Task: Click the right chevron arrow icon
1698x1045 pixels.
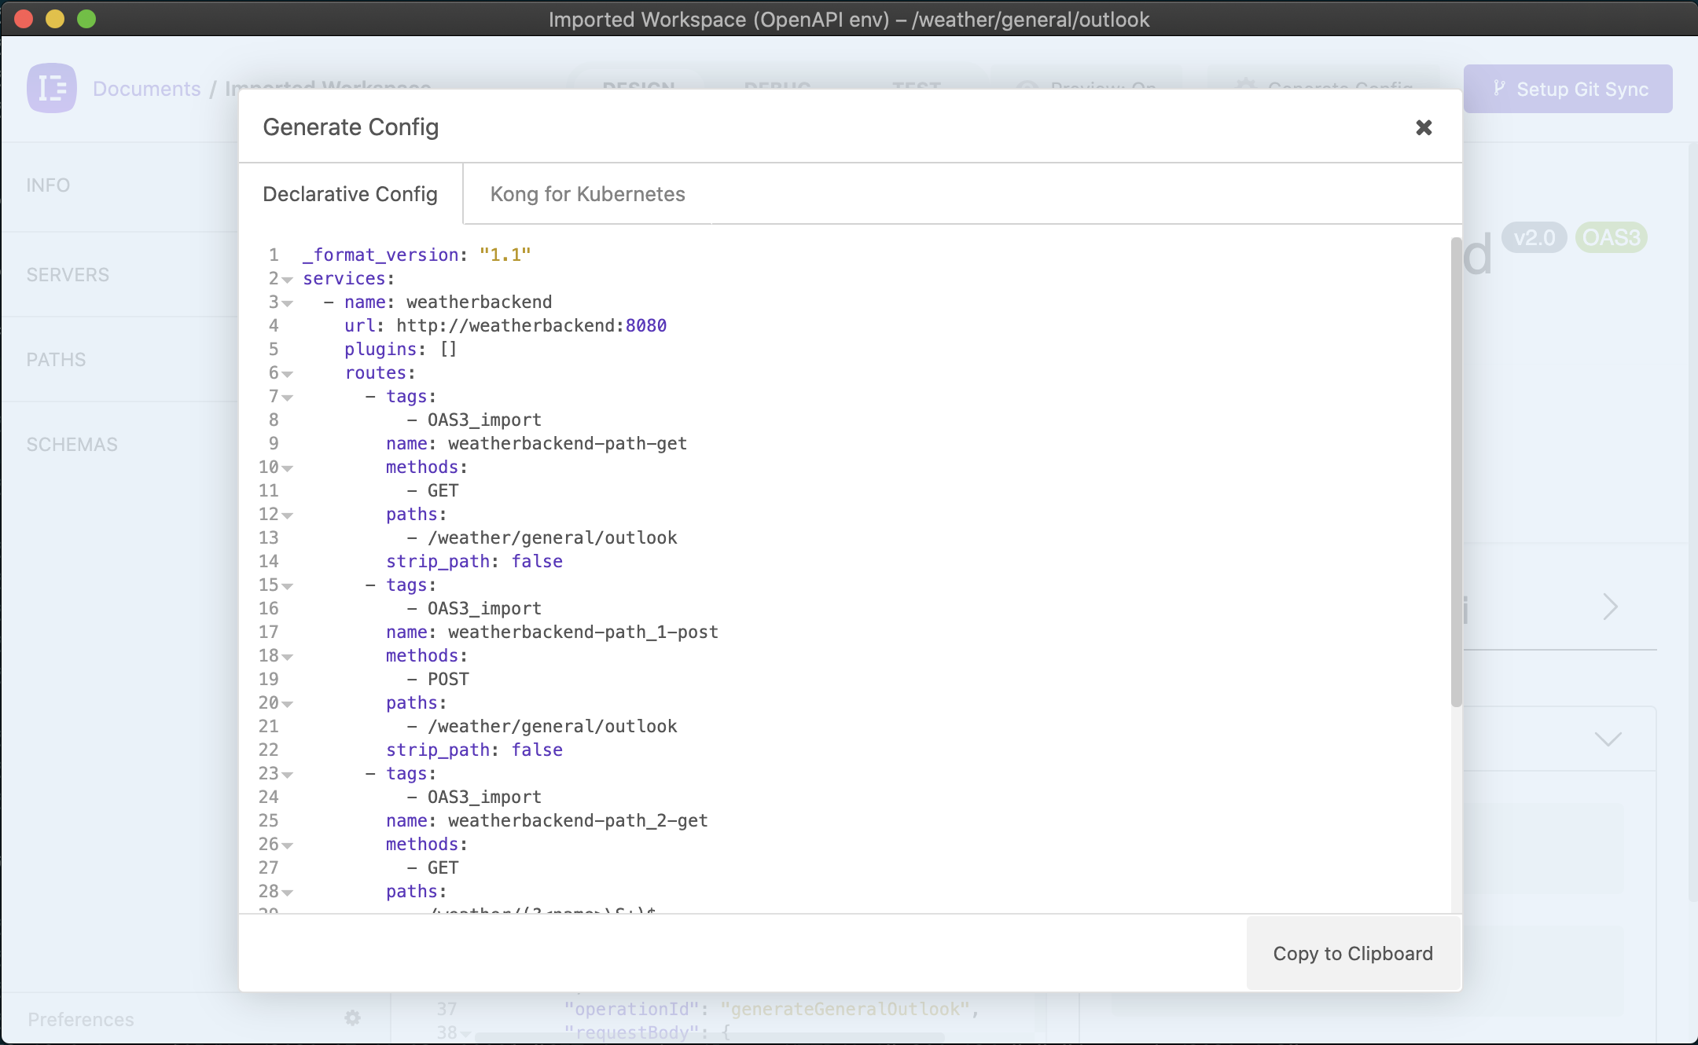Action: coord(1610,607)
